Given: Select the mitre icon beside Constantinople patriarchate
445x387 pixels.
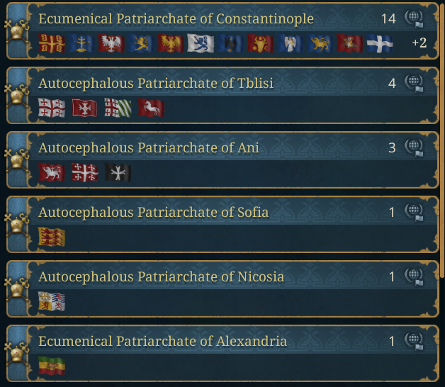Looking at the screenshot, I should pos(17,32).
